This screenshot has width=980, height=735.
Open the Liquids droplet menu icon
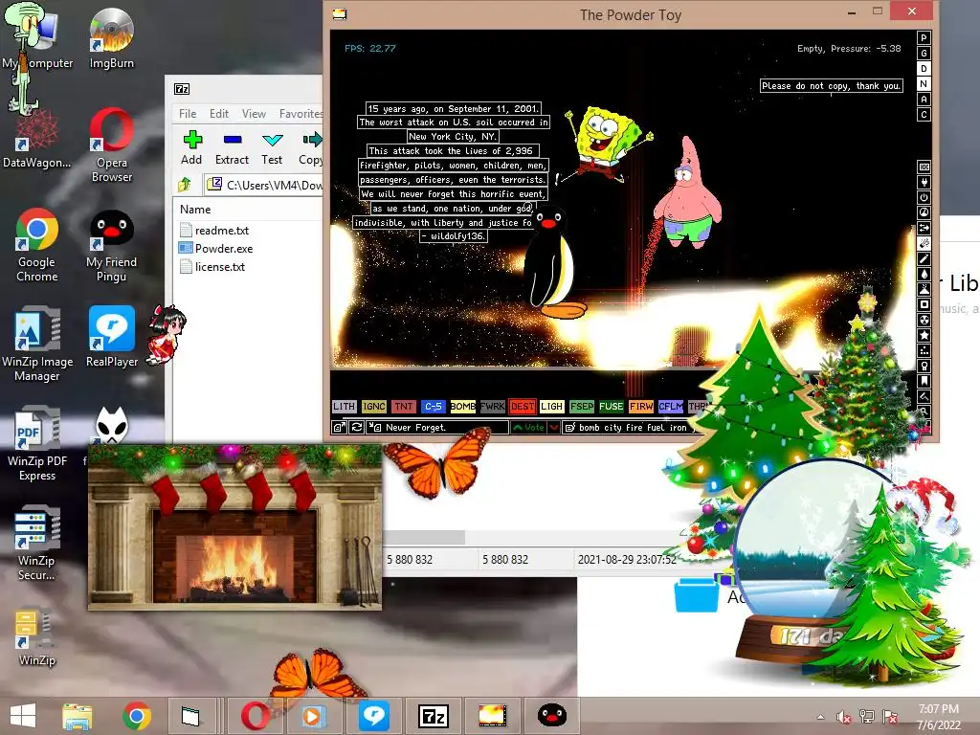click(924, 274)
